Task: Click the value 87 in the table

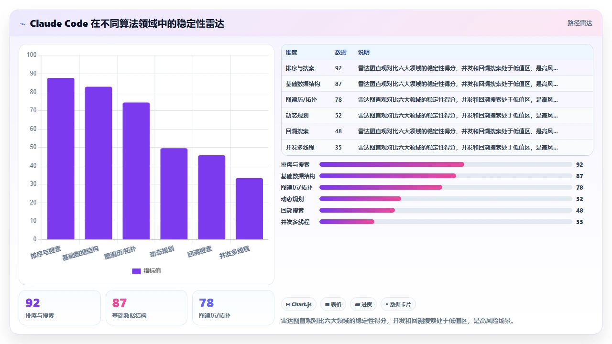Action: 339,84
